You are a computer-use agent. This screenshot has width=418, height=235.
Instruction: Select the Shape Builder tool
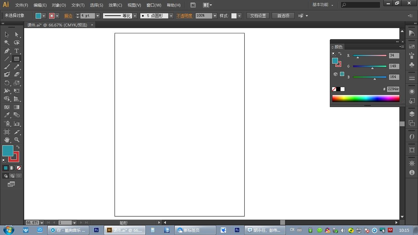pyautogui.click(x=7, y=99)
